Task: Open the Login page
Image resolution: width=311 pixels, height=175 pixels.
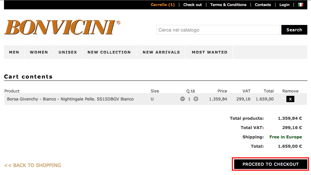Action: pyautogui.click(x=284, y=5)
